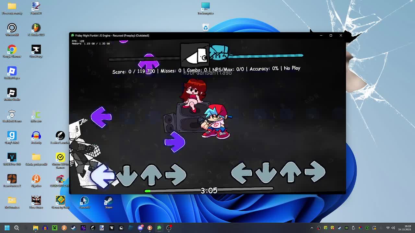Screen dimensions: 415x233
Task: Click the opponent's right arrow receptor
Action: [175, 175]
